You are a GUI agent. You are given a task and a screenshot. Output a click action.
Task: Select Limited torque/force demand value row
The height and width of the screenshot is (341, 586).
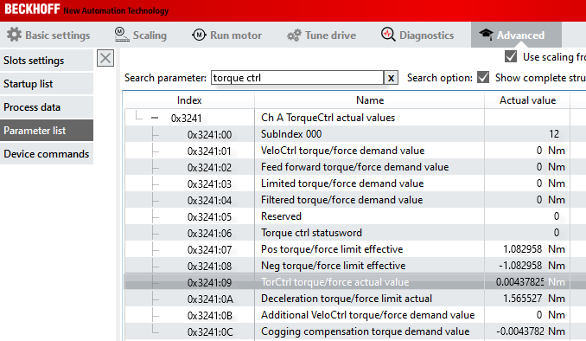pyautogui.click(x=355, y=183)
